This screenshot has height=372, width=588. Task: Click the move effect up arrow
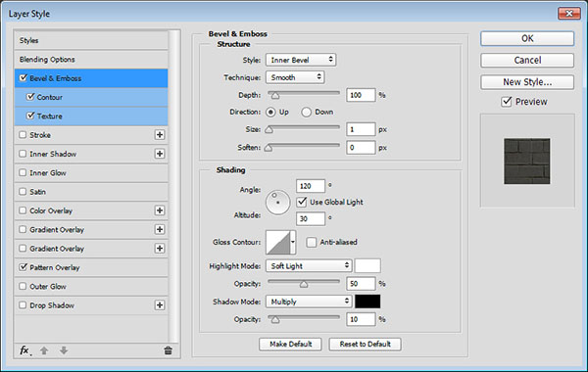[44, 350]
